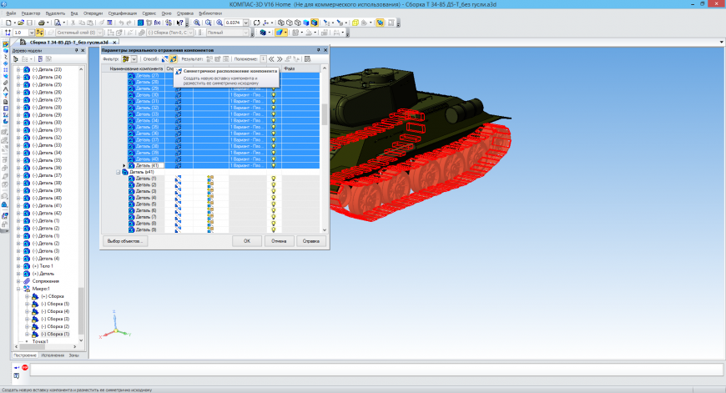This screenshot has height=393, width=726.
Task: Click the Наименование компонента column header
Action: pyautogui.click(x=136, y=68)
